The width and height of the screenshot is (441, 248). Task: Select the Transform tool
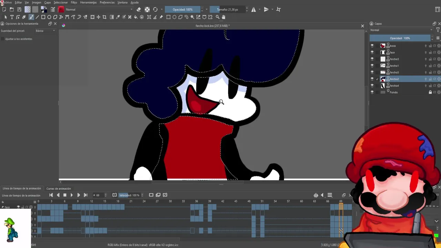point(92,17)
